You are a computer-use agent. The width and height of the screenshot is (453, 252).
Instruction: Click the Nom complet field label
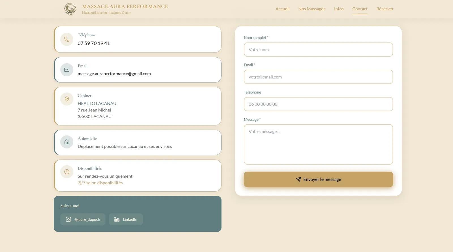click(x=256, y=38)
